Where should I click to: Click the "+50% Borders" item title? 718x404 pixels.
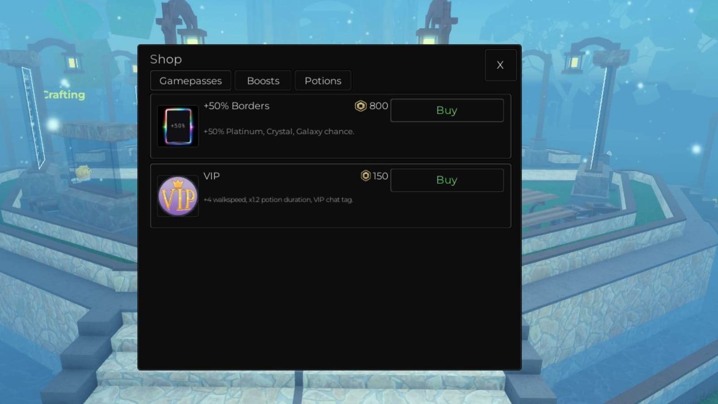(236, 106)
